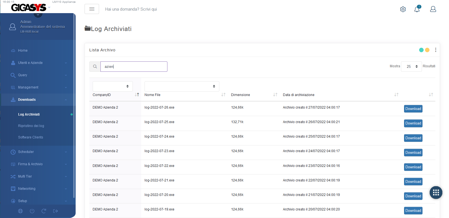The height and width of the screenshot is (218, 449).
Task: Download log-2022-07-21.exe
Action: (x=413, y=182)
